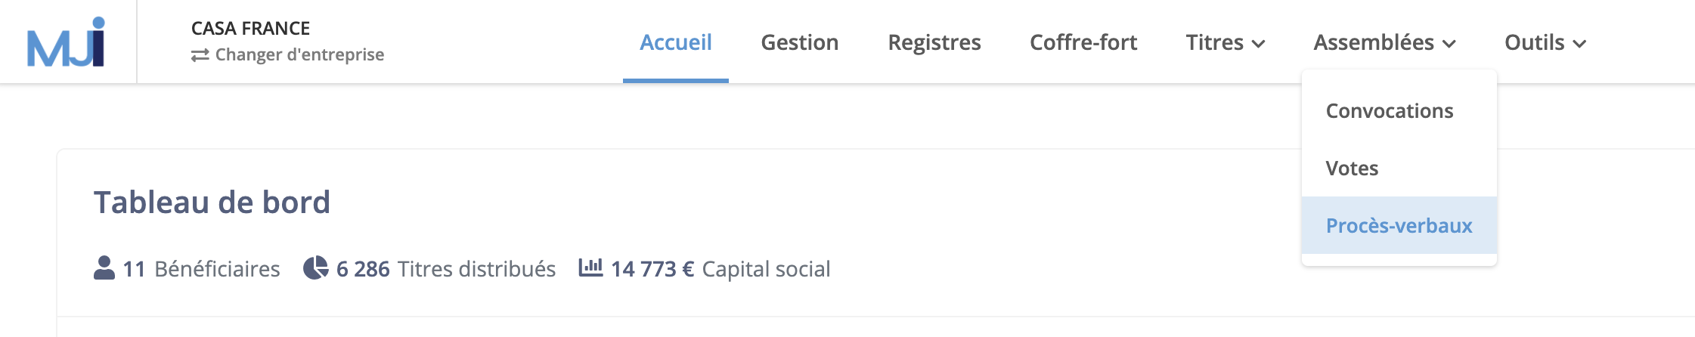Click the chevron next to Titres
The width and height of the screenshot is (1695, 337).
(1259, 44)
